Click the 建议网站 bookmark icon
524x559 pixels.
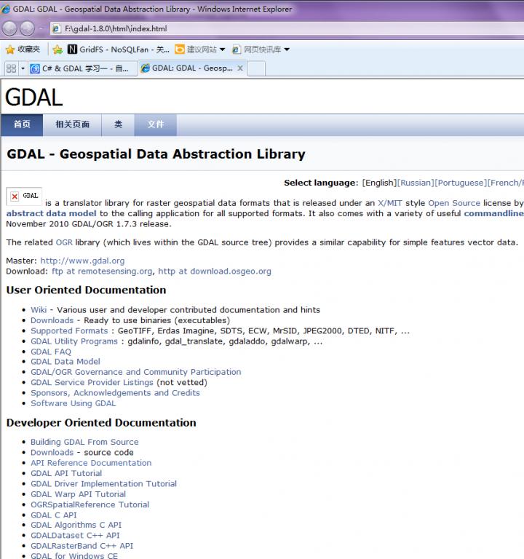click(180, 49)
